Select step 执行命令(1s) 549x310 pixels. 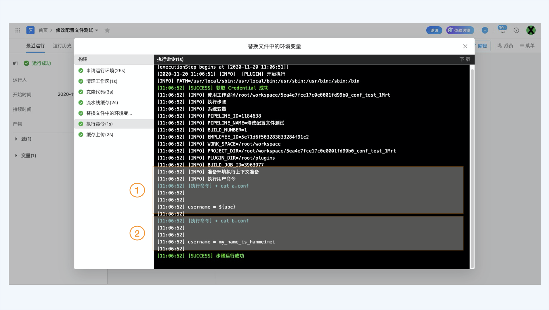point(114,124)
